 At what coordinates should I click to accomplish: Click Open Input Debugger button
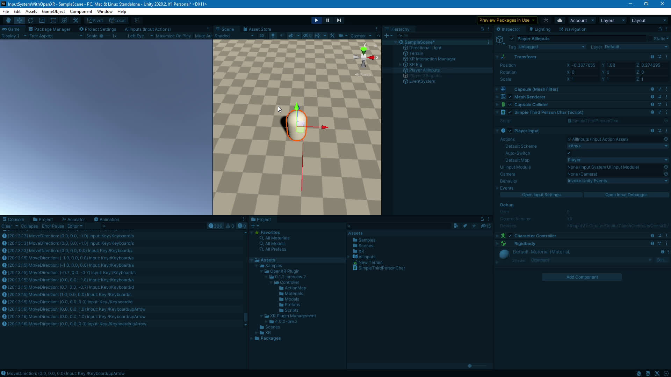click(626, 195)
